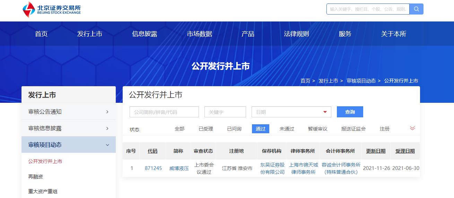Open 再融资 in the sidebar

point(35,177)
